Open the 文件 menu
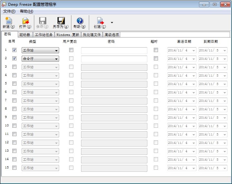Viewport: 232px width, 184px height. coord(9,11)
